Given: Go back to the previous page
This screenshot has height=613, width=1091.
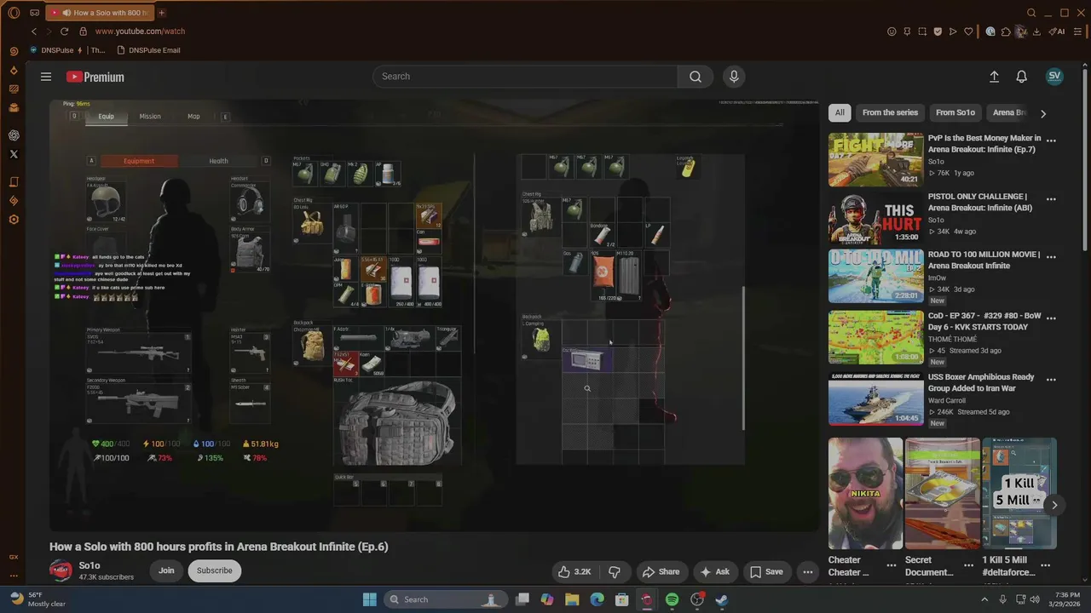Looking at the screenshot, I should (34, 32).
